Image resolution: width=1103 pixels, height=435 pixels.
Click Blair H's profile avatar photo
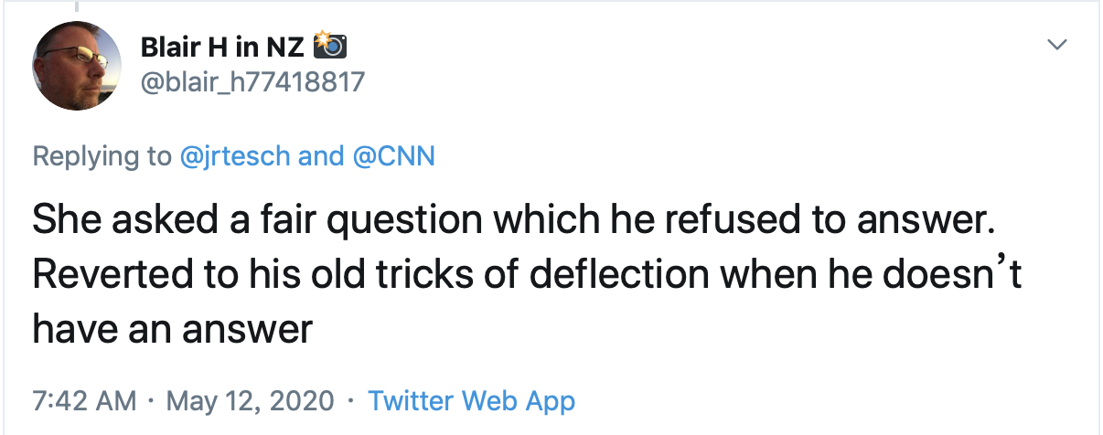(77, 66)
